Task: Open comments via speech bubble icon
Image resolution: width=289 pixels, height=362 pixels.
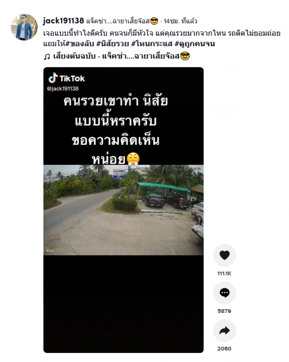Action: click(x=224, y=293)
